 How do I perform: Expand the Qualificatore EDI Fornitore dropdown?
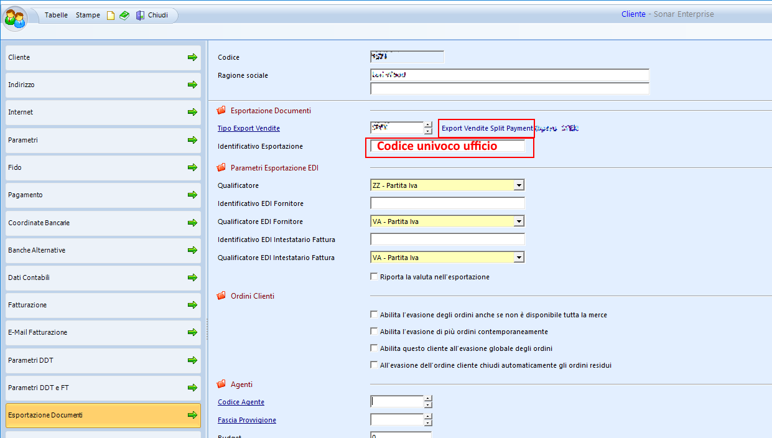(x=519, y=221)
